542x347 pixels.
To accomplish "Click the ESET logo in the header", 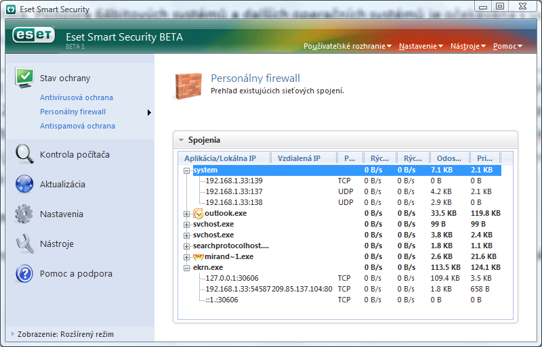I will point(33,35).
